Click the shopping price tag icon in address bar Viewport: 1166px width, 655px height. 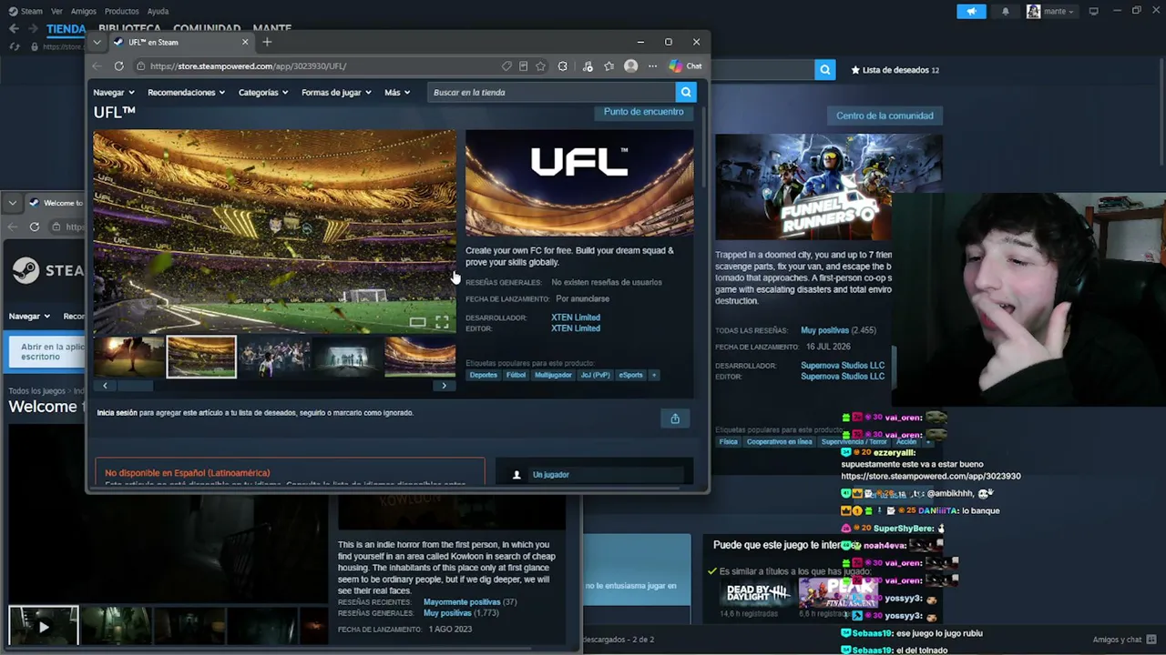tap(506, 65)
